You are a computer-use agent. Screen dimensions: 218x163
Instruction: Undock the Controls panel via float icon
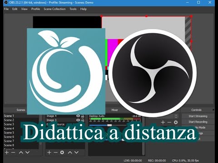coord(213,110)
